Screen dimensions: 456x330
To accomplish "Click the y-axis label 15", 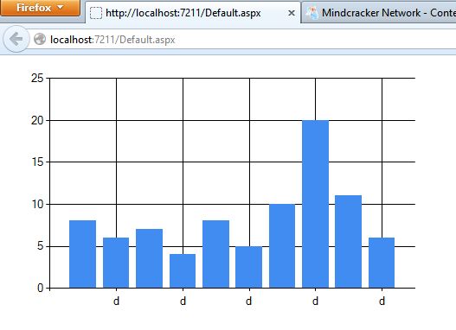I will coord(37,162).
